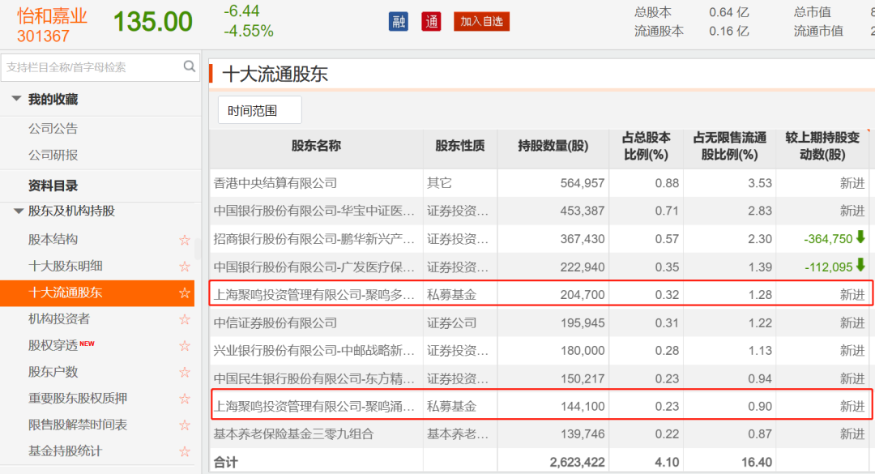Open the 时间范围 selector
The height and width of the screenshot is (474, 875).
[x=259, y=110]
